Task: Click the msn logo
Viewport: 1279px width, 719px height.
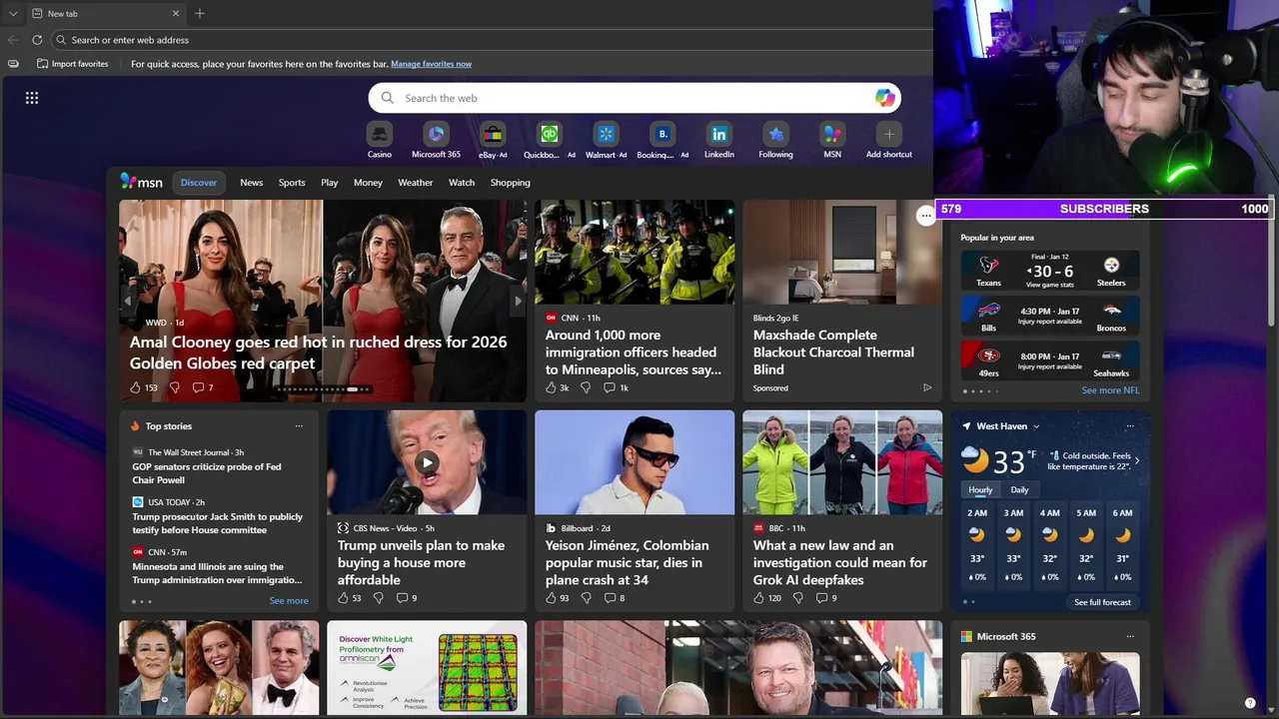Action: (x=141, y=182)
